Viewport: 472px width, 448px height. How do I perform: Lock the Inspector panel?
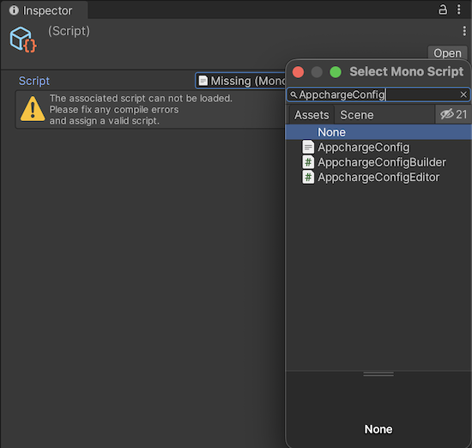(x=442, y=9)
